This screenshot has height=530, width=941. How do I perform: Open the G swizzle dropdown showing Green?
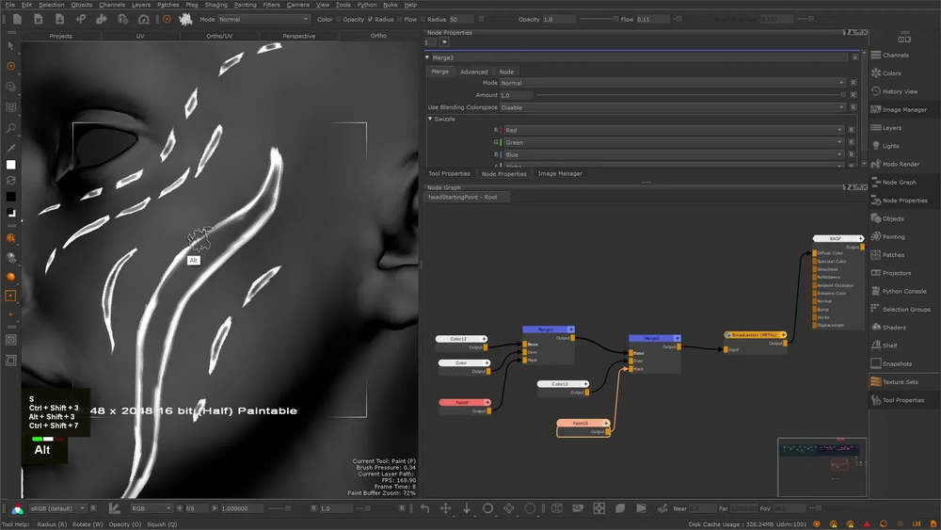click(674, 142)
